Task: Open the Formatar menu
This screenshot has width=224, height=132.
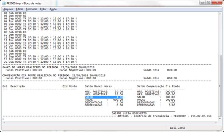Action: [x=31, y=9]
